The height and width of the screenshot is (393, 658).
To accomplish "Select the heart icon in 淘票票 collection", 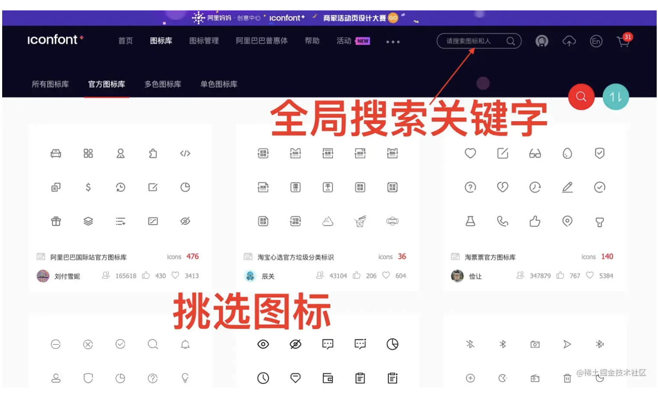I will pyautogui.click(x=470, y=153).
